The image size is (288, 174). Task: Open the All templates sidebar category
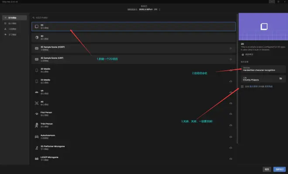tap(14, 18)
